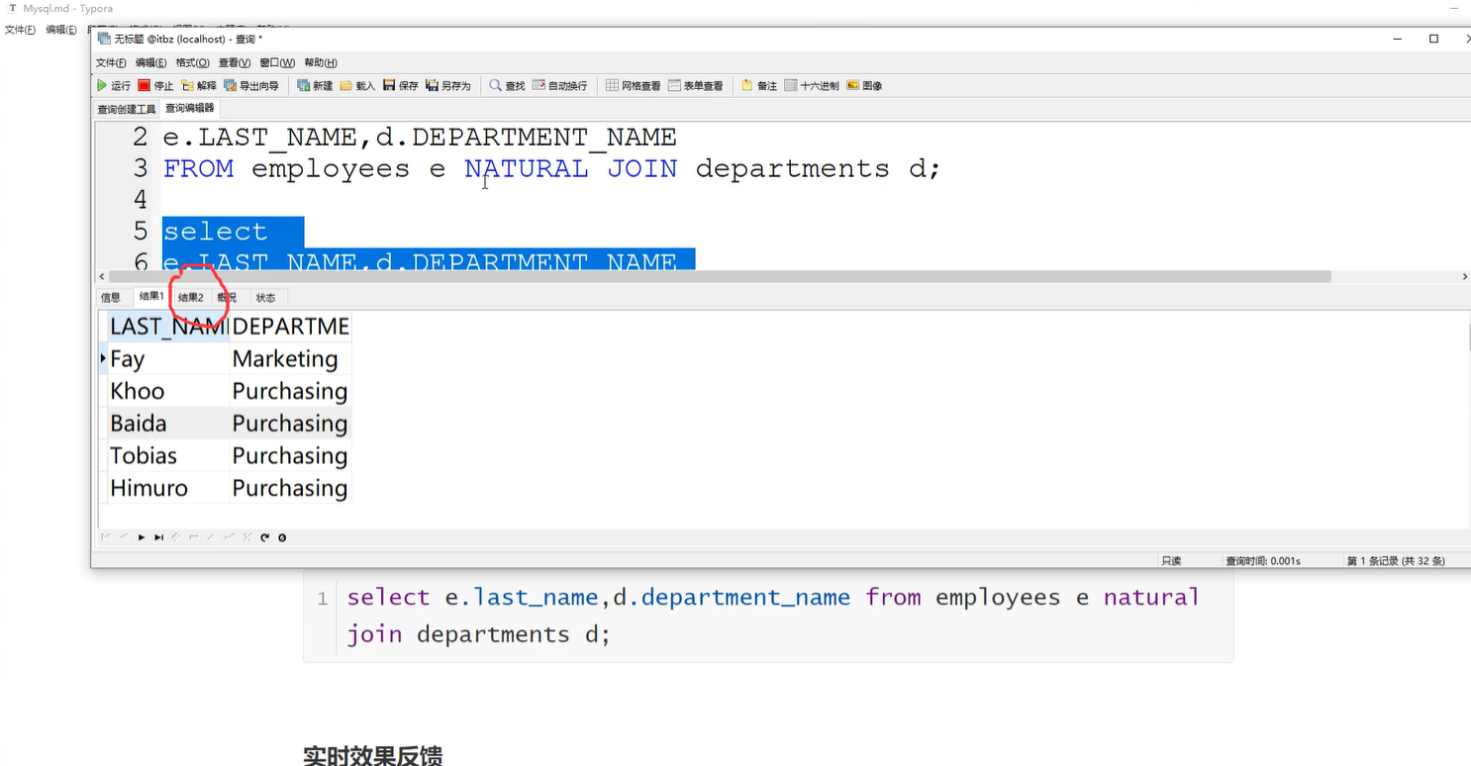
Task: Click the discard changes X icon
Action: [247, 537]
